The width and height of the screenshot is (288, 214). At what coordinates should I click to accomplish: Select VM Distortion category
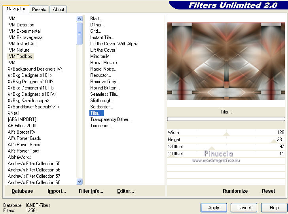point(21,25)
